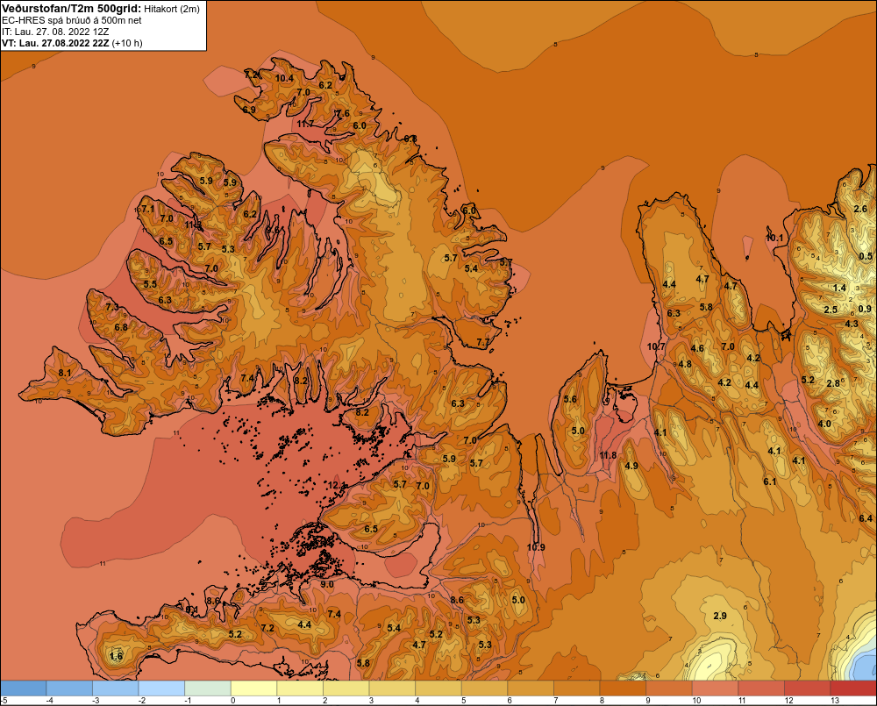This screenshot has height=706, width=877.
Task: Click temperature value 2.6 on the map
Action: [x=860, y=210]
